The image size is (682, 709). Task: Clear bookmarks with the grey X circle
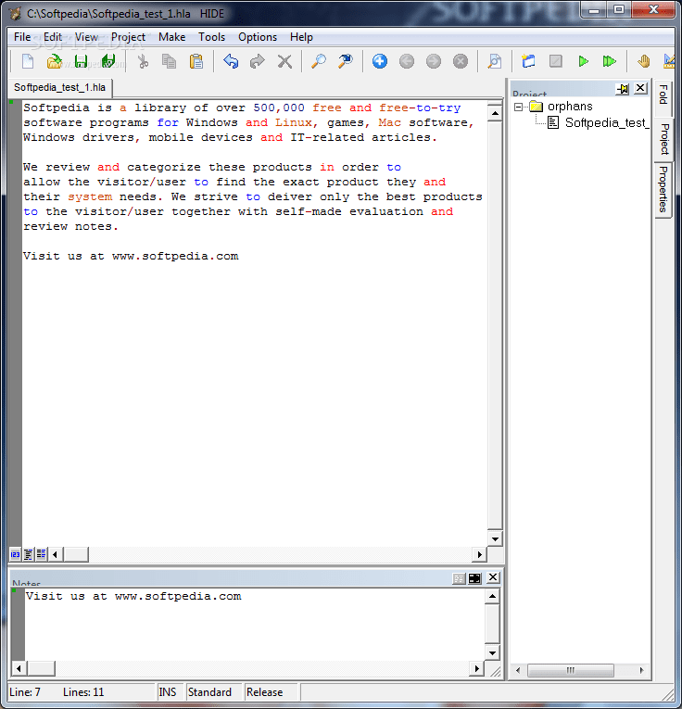coord(461,61)
